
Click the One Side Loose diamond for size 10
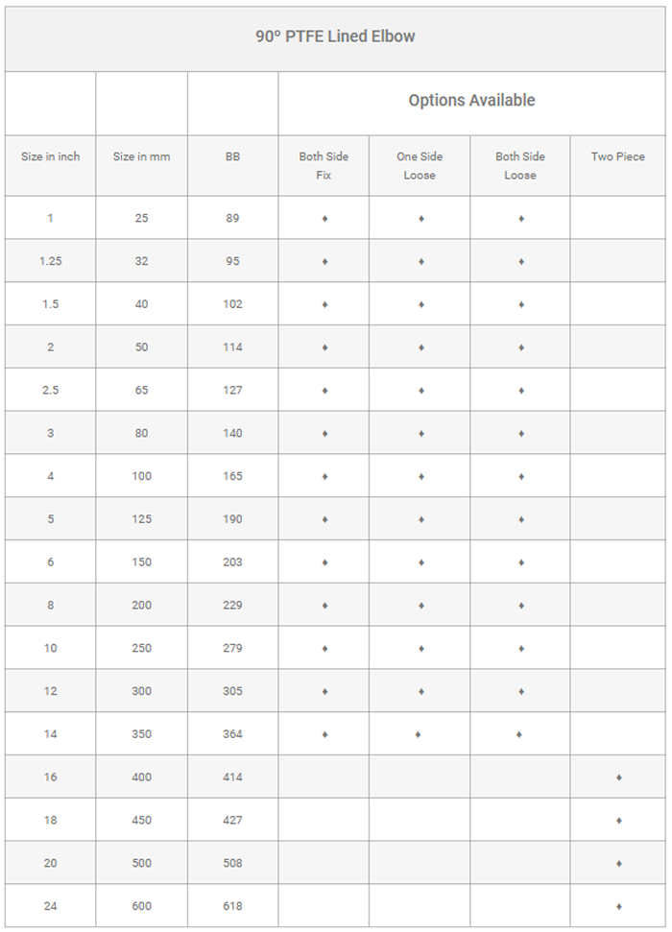pos(420,649)
